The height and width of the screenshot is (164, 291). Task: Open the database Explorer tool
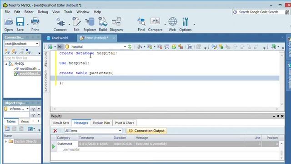pos(90,22)
